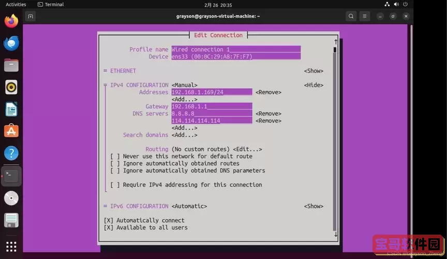Click the new tab icon in terminal titlebar

(31, 16)
